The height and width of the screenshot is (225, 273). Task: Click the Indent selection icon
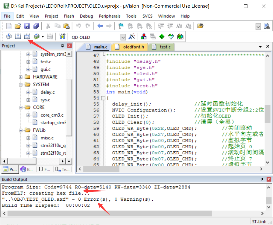[161, 26]
